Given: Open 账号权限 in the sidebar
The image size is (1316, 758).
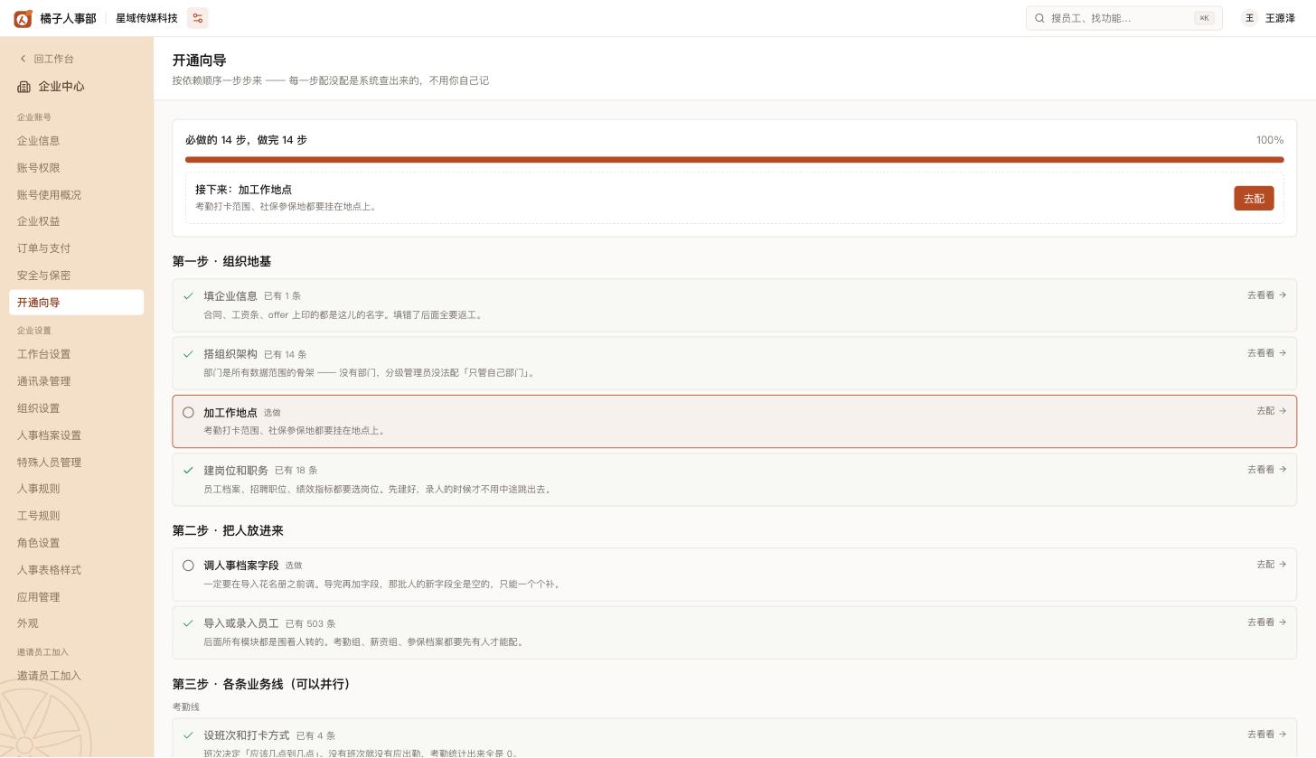Looking at the screenshot, I should (77, 168).
